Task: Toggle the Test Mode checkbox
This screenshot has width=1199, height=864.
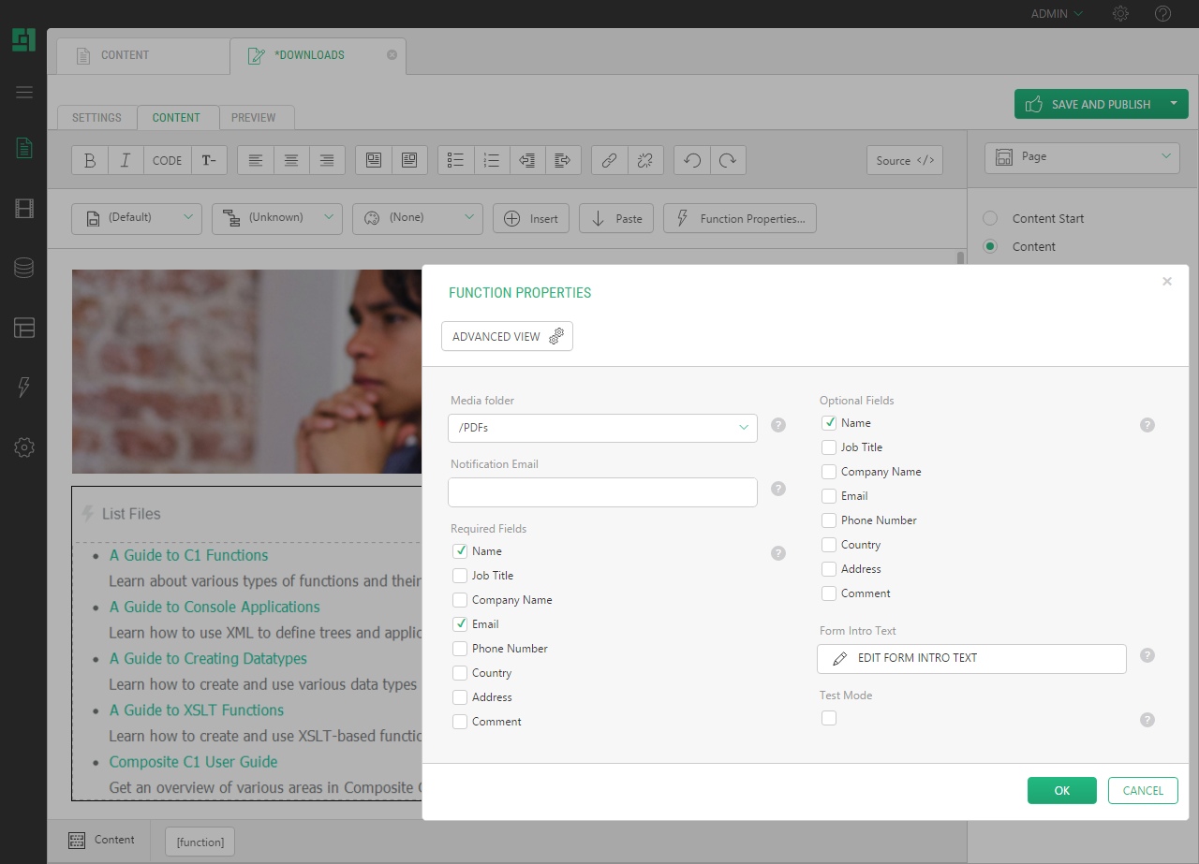Action: point(829,718)
